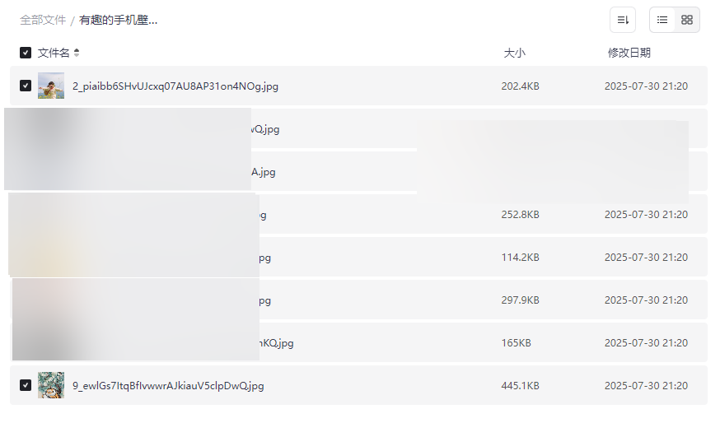Click the file name ending in nKQ.jpg
Screen dimensions: 720x423
276,343
